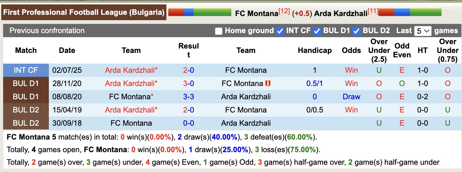Click FC Montana's form color bar
Screen dimensions: 462x172
click(x=199, y=12)
